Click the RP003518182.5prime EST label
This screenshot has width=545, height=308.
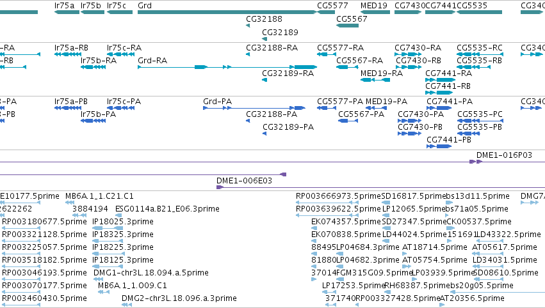[x=44, y=260]
